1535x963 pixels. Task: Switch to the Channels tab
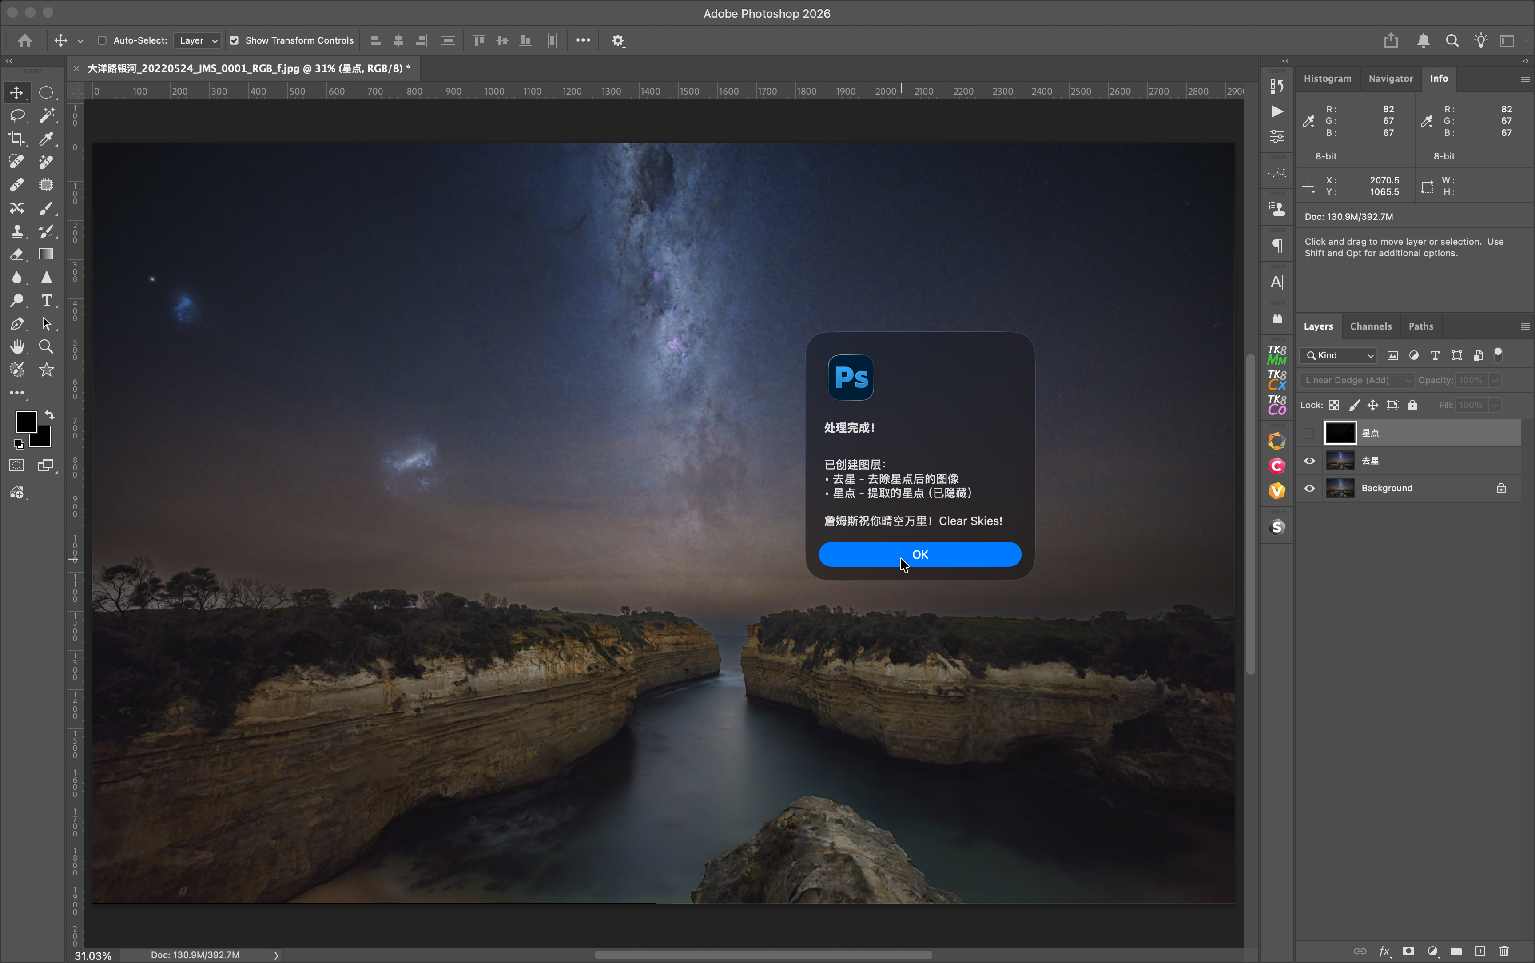coord(1370,326)
